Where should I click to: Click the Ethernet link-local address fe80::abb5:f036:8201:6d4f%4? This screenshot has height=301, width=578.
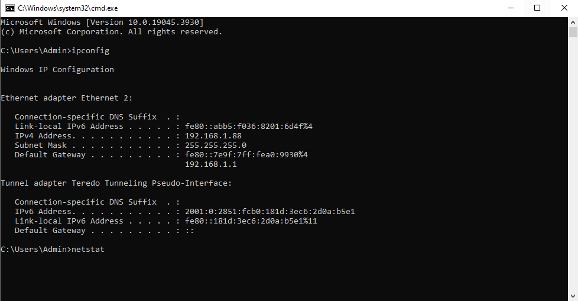(248, 127)
